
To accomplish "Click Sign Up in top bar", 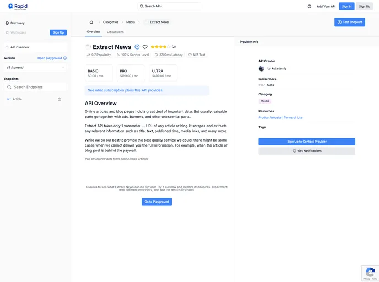I will (x=364, y=6).
